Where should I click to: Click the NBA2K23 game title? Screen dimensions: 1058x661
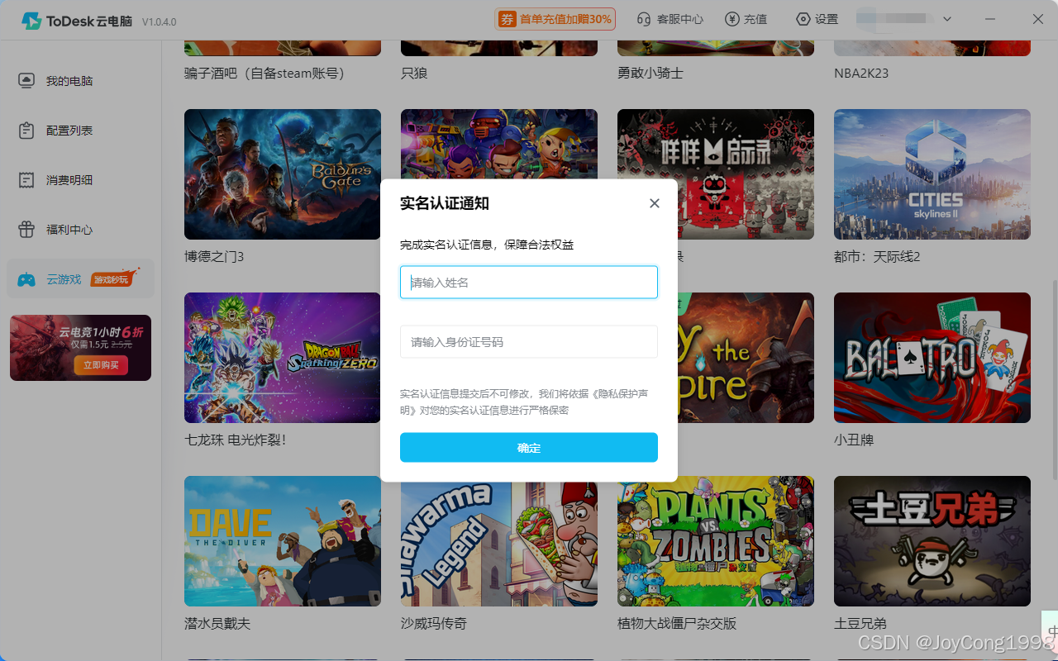[861, 74]
